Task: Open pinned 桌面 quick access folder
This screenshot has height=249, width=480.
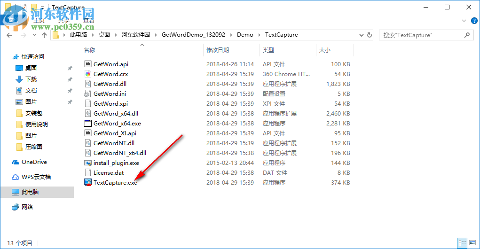Action: click(x=31, y=68)
